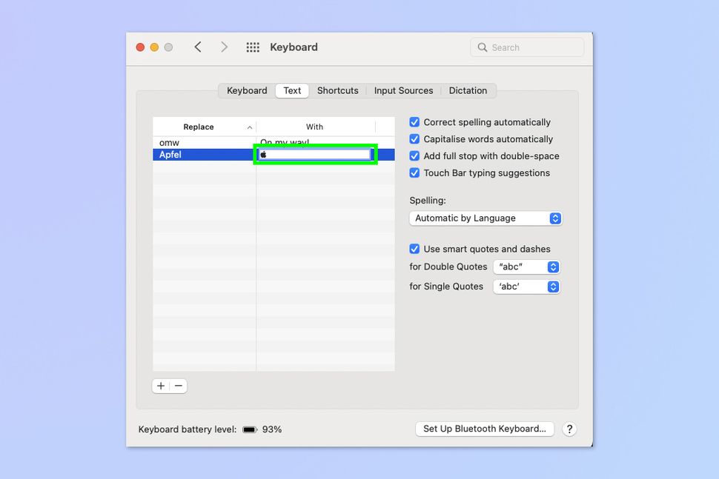Click Set Up Bluetooth Keyboard button
719x479 pixels.
coord(484,429)
